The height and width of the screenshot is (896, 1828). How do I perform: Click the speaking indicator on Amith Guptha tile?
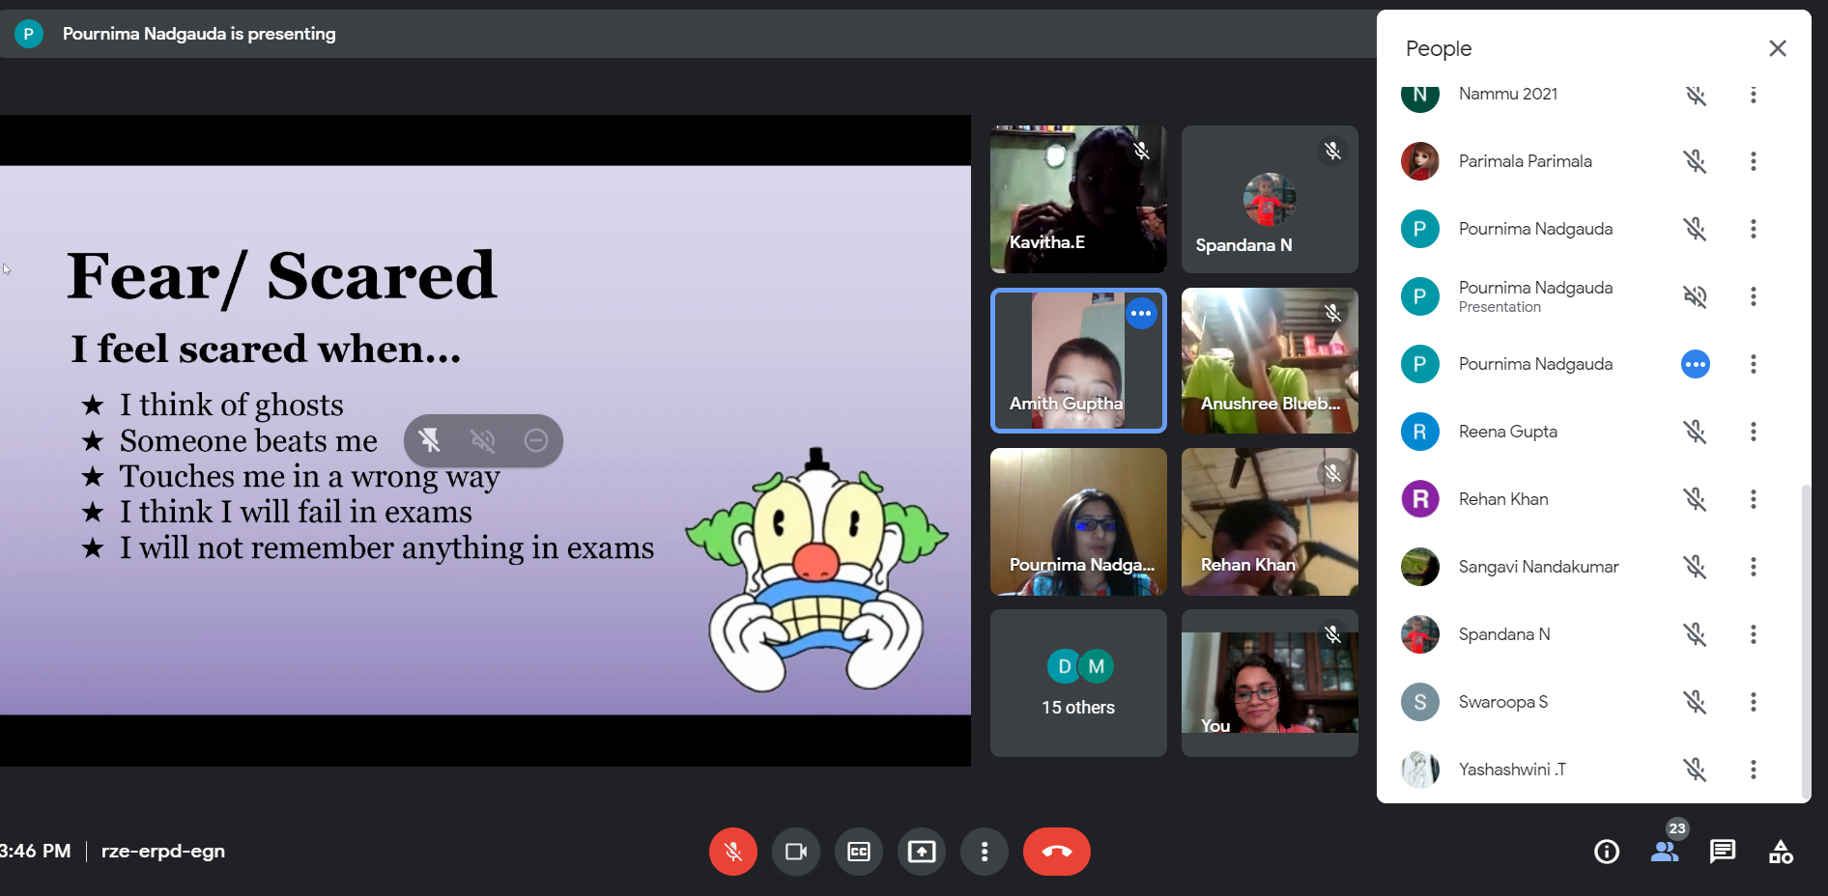click(x=1141, y=314)
